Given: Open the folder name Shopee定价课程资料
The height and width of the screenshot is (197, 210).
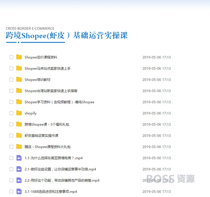Looking at the screenshot, I should click(x=41, y=57).
